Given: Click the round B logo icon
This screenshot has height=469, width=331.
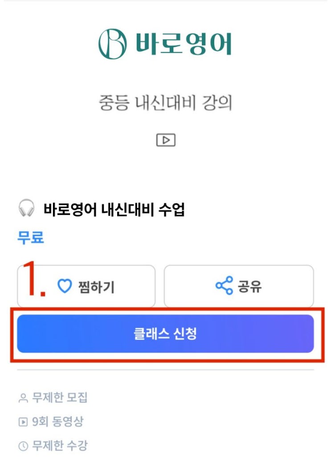Looking at the screenshot, I should pos(112,44).
